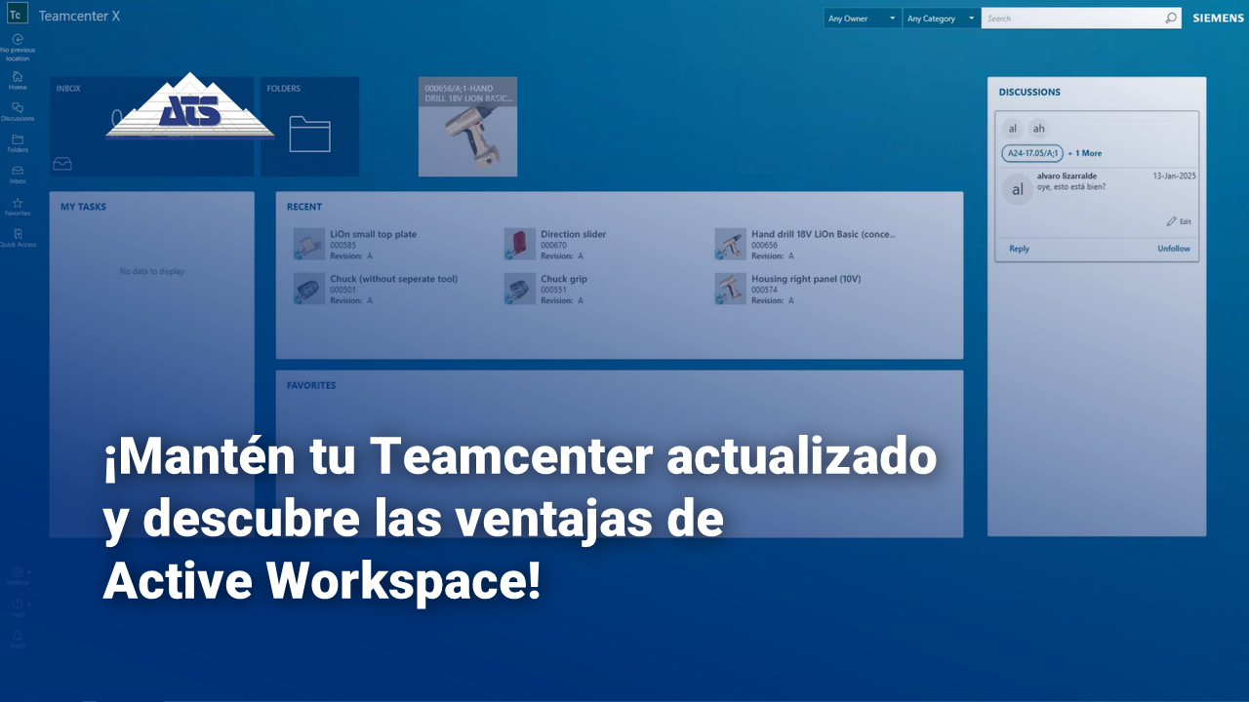This screenshot has width=1249, height=702.
Task: Click the inbox tray icon in INBOX tile
Action: [x=63, y=164]
